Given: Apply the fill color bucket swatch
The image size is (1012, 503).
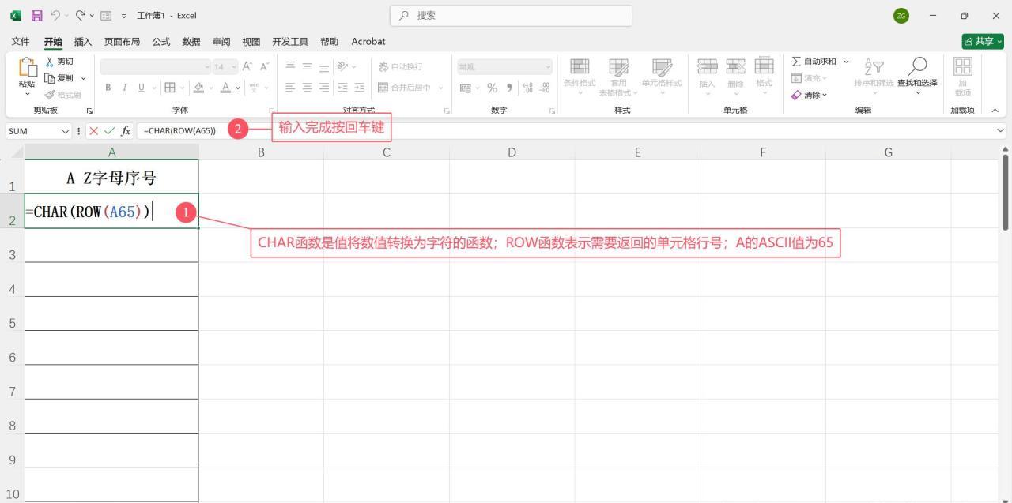Looking at the screenshot, I should click(x=199, y=88).
